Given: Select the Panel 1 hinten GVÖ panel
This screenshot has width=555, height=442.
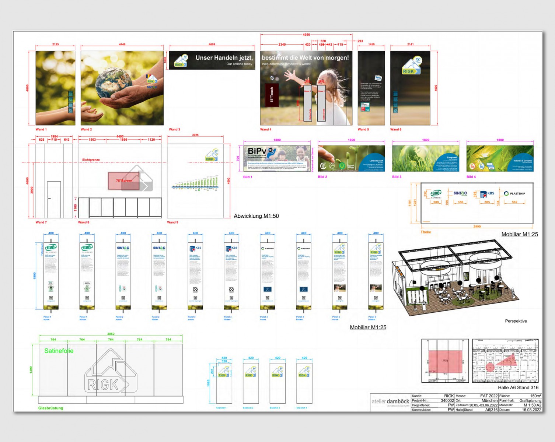Looking at the screenshot, I should tap(87, 276).
